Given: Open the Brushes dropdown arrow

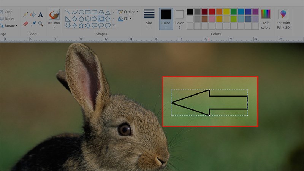Looking at the screenshot, I should tap(54, 27).
